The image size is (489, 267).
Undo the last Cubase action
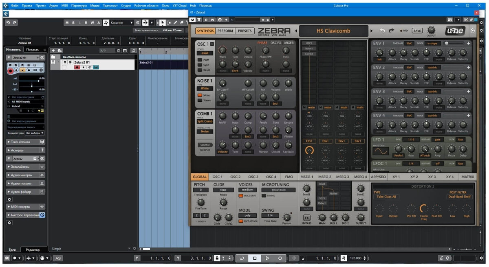[8, 23]
